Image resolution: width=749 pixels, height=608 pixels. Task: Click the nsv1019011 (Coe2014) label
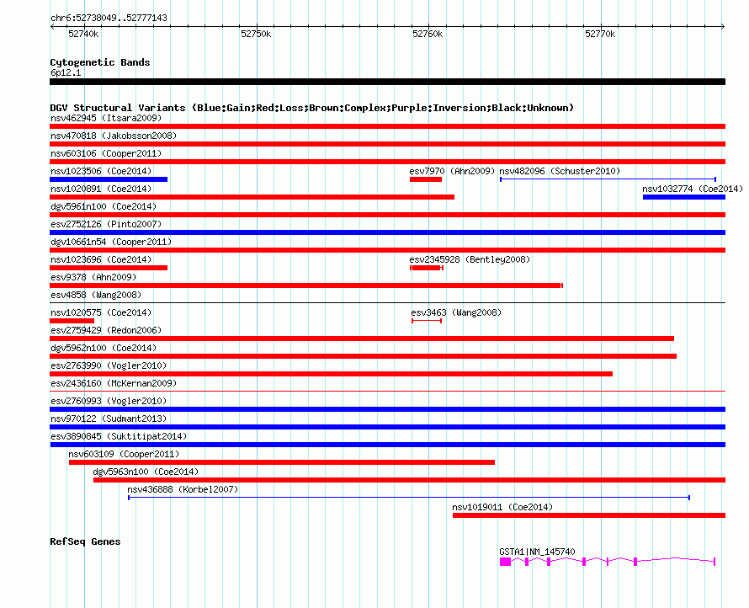point(502,507)
